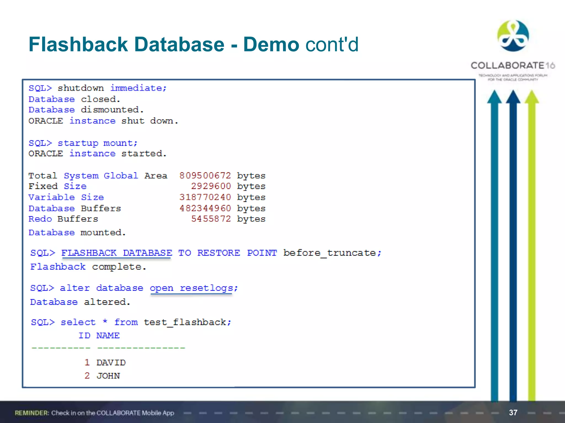Viewport: 565px width, 423px height.
Task: Select the 'COLLABORATE16' wordmark text
Action: tap(513, 66)
